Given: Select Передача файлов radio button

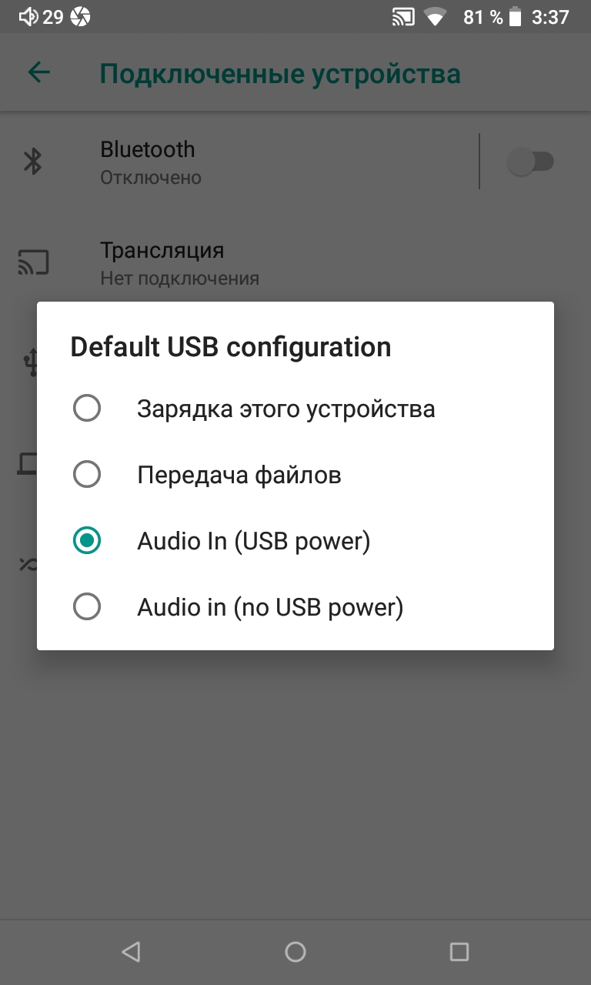Looking at the screenshot, I should click(x=87, y=475).
